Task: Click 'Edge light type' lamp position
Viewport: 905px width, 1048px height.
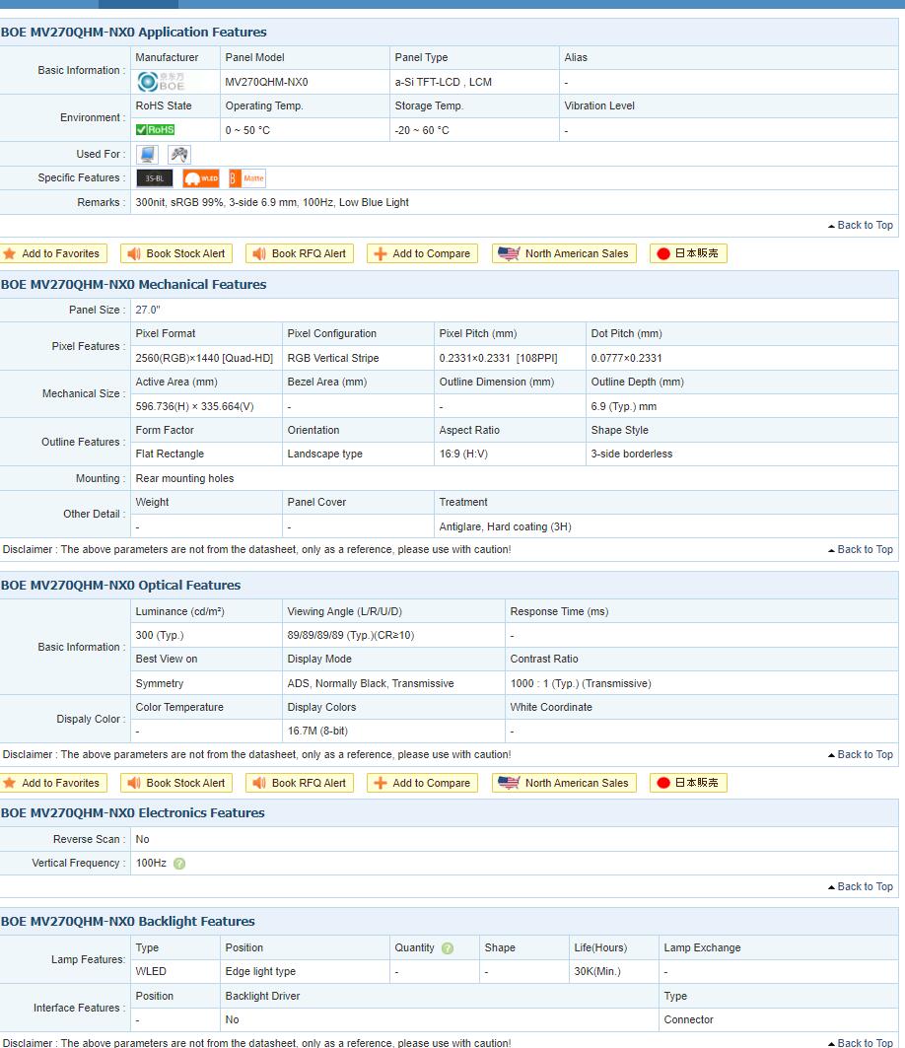Action: (260, 972)
